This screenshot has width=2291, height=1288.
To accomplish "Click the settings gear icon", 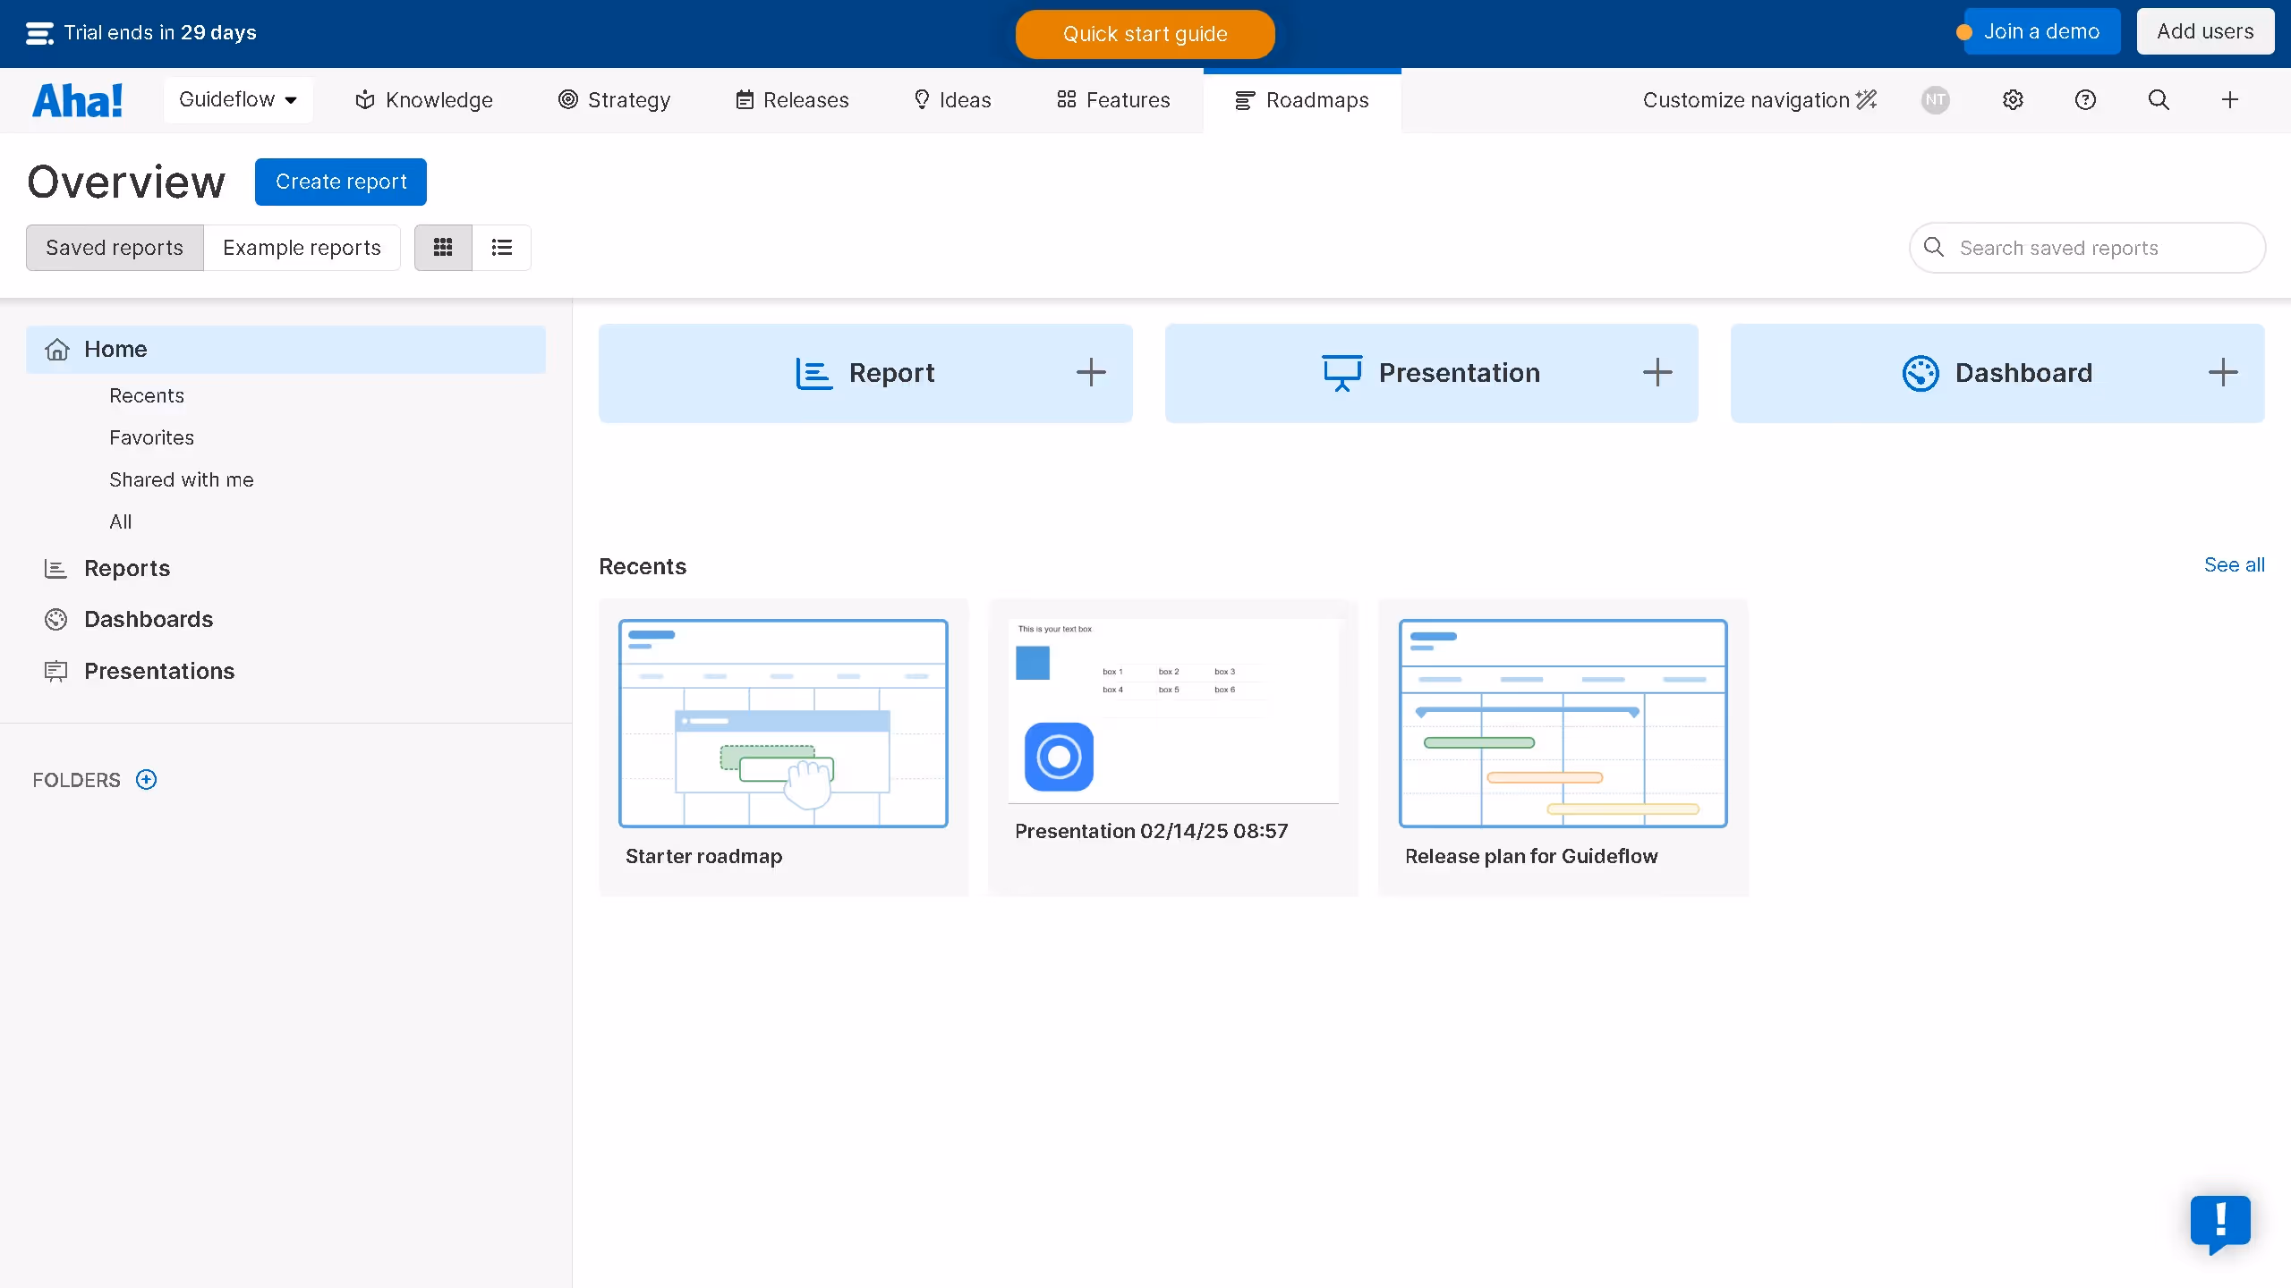I will point(2013,100).
